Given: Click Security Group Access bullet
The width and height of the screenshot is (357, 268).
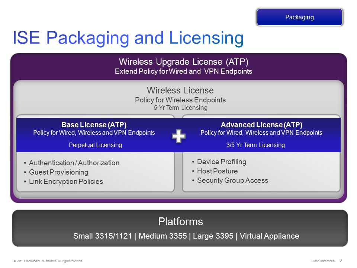Looking at the screenshot, I should click(232, 181).
